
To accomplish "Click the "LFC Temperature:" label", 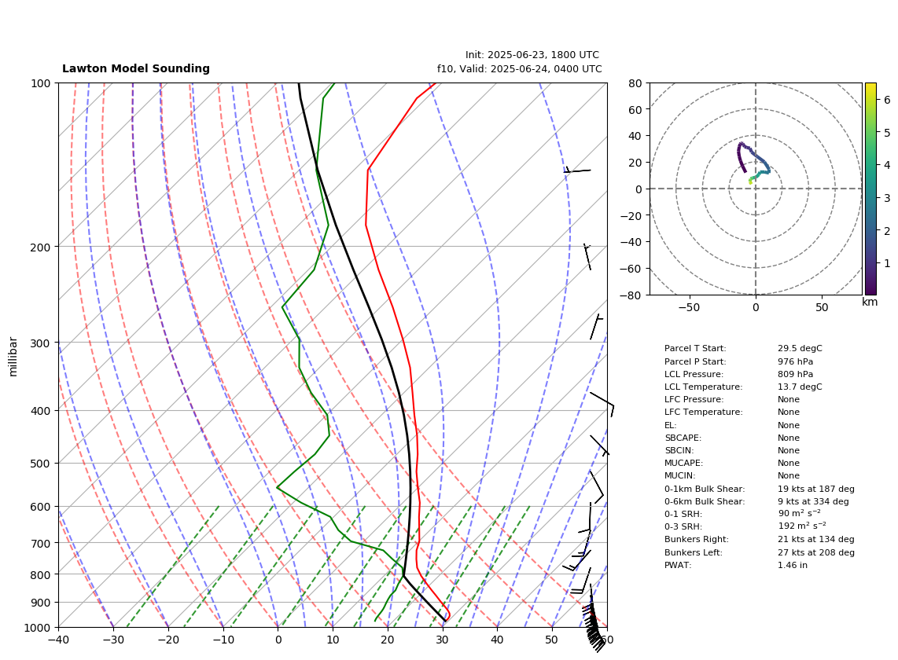I will (x=703, y=412).
